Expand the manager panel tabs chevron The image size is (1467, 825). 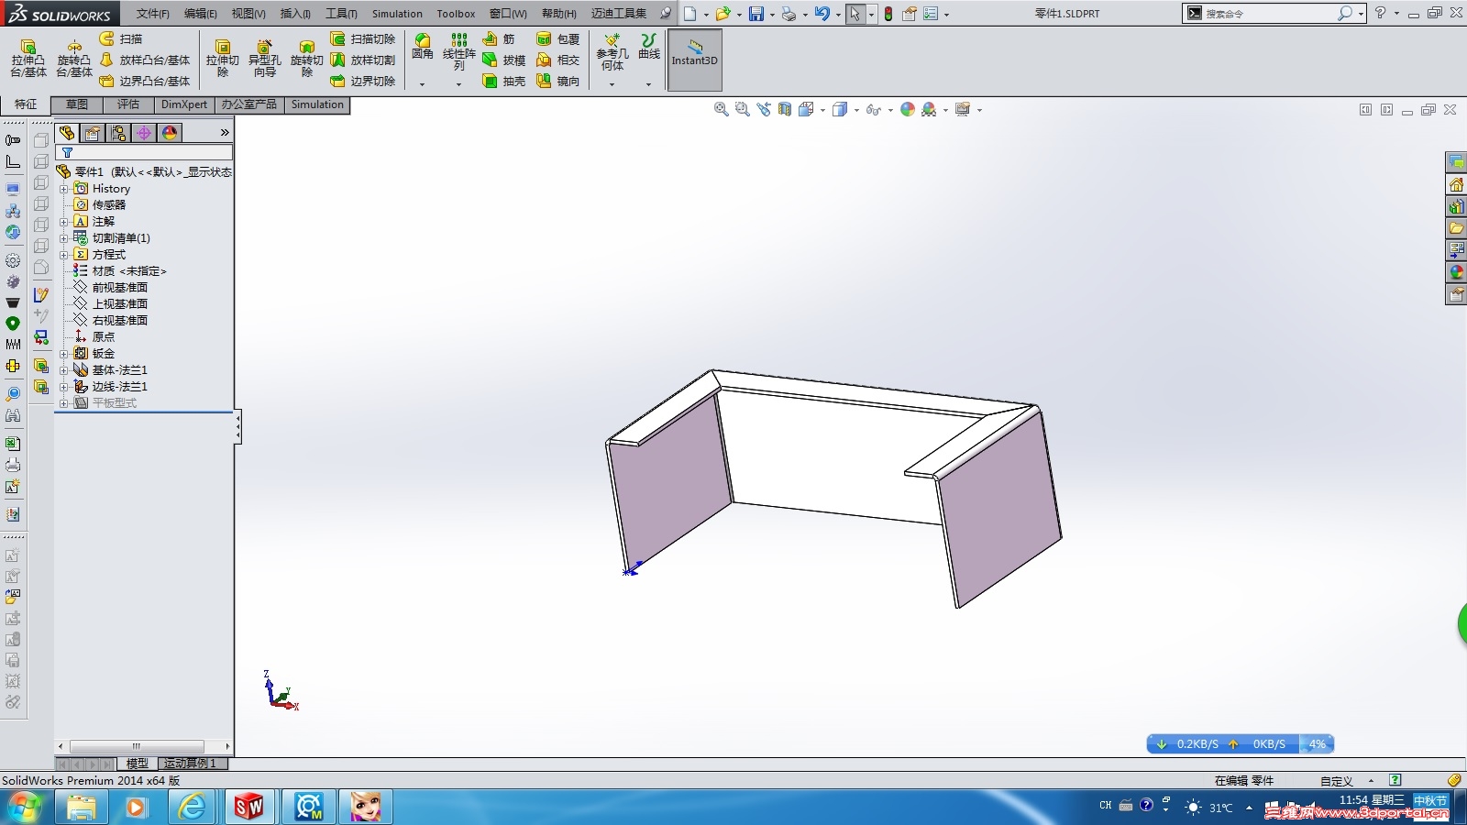(x=225, y=133)
